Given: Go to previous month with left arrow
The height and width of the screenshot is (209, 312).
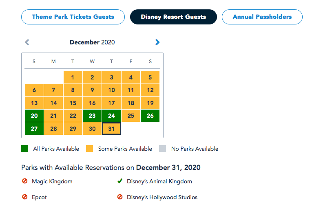Looking at the screenshot, I should [27, 42].
